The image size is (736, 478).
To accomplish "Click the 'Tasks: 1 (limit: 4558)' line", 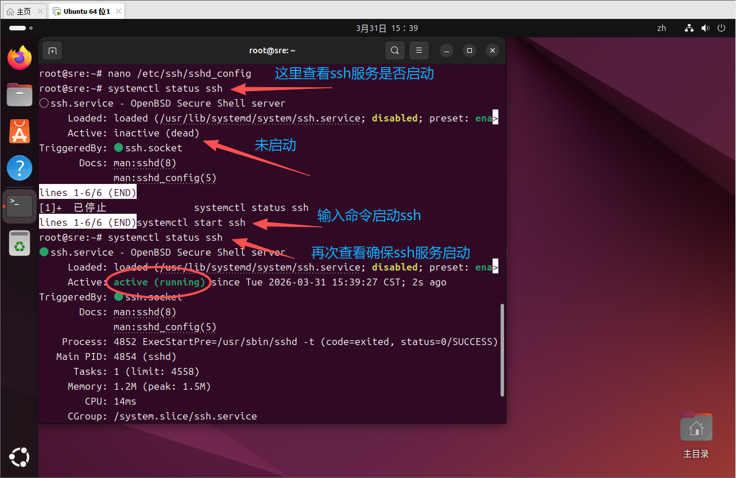I will [137, 371].
